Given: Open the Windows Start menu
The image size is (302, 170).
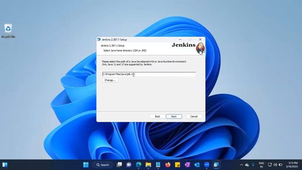Looking at the screenshot, I should pos(86,165).
